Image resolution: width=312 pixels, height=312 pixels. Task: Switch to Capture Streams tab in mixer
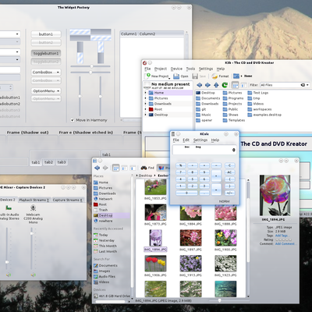(68, 200)
